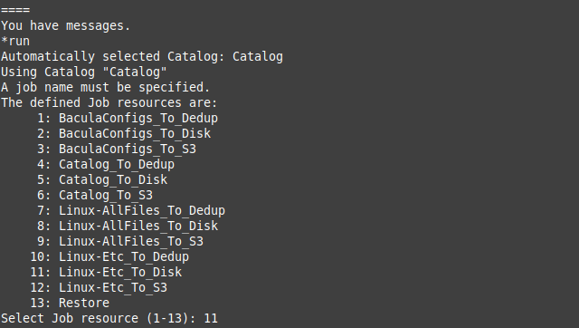
Task: Click the 'Using Catalog' output line
Action: click(x=84, y=72)
